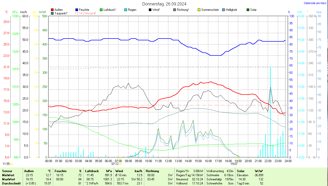
Task: Click the dark green Solar legend square
Action: [248, 10]
